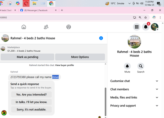Screen dimensions: 164x118
Task: Open the account profile picture menu
Action: [x=154, y=27]
